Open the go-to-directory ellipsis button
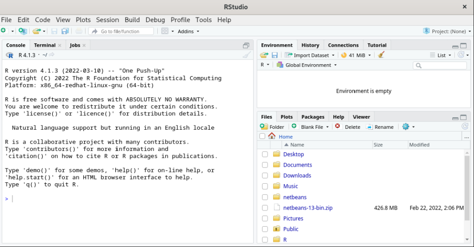The width and height of the screenshot is (474, 247). [467, 137]
